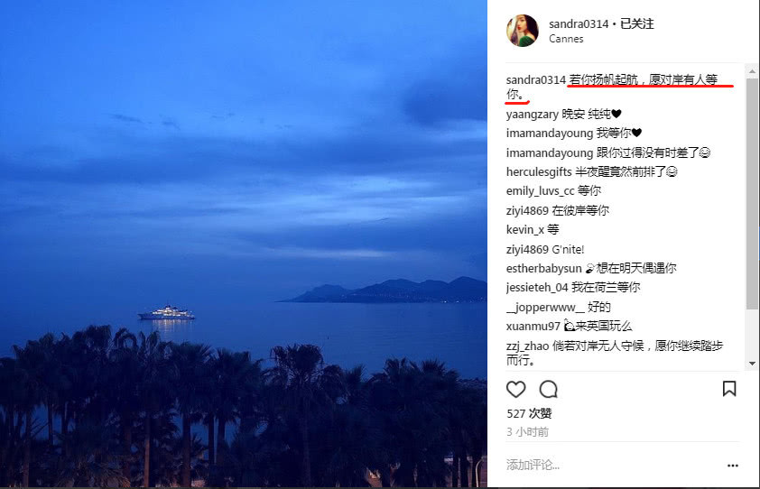Open estherbabysun commenter profile
The image size is (760, 489).
[544, 269]
